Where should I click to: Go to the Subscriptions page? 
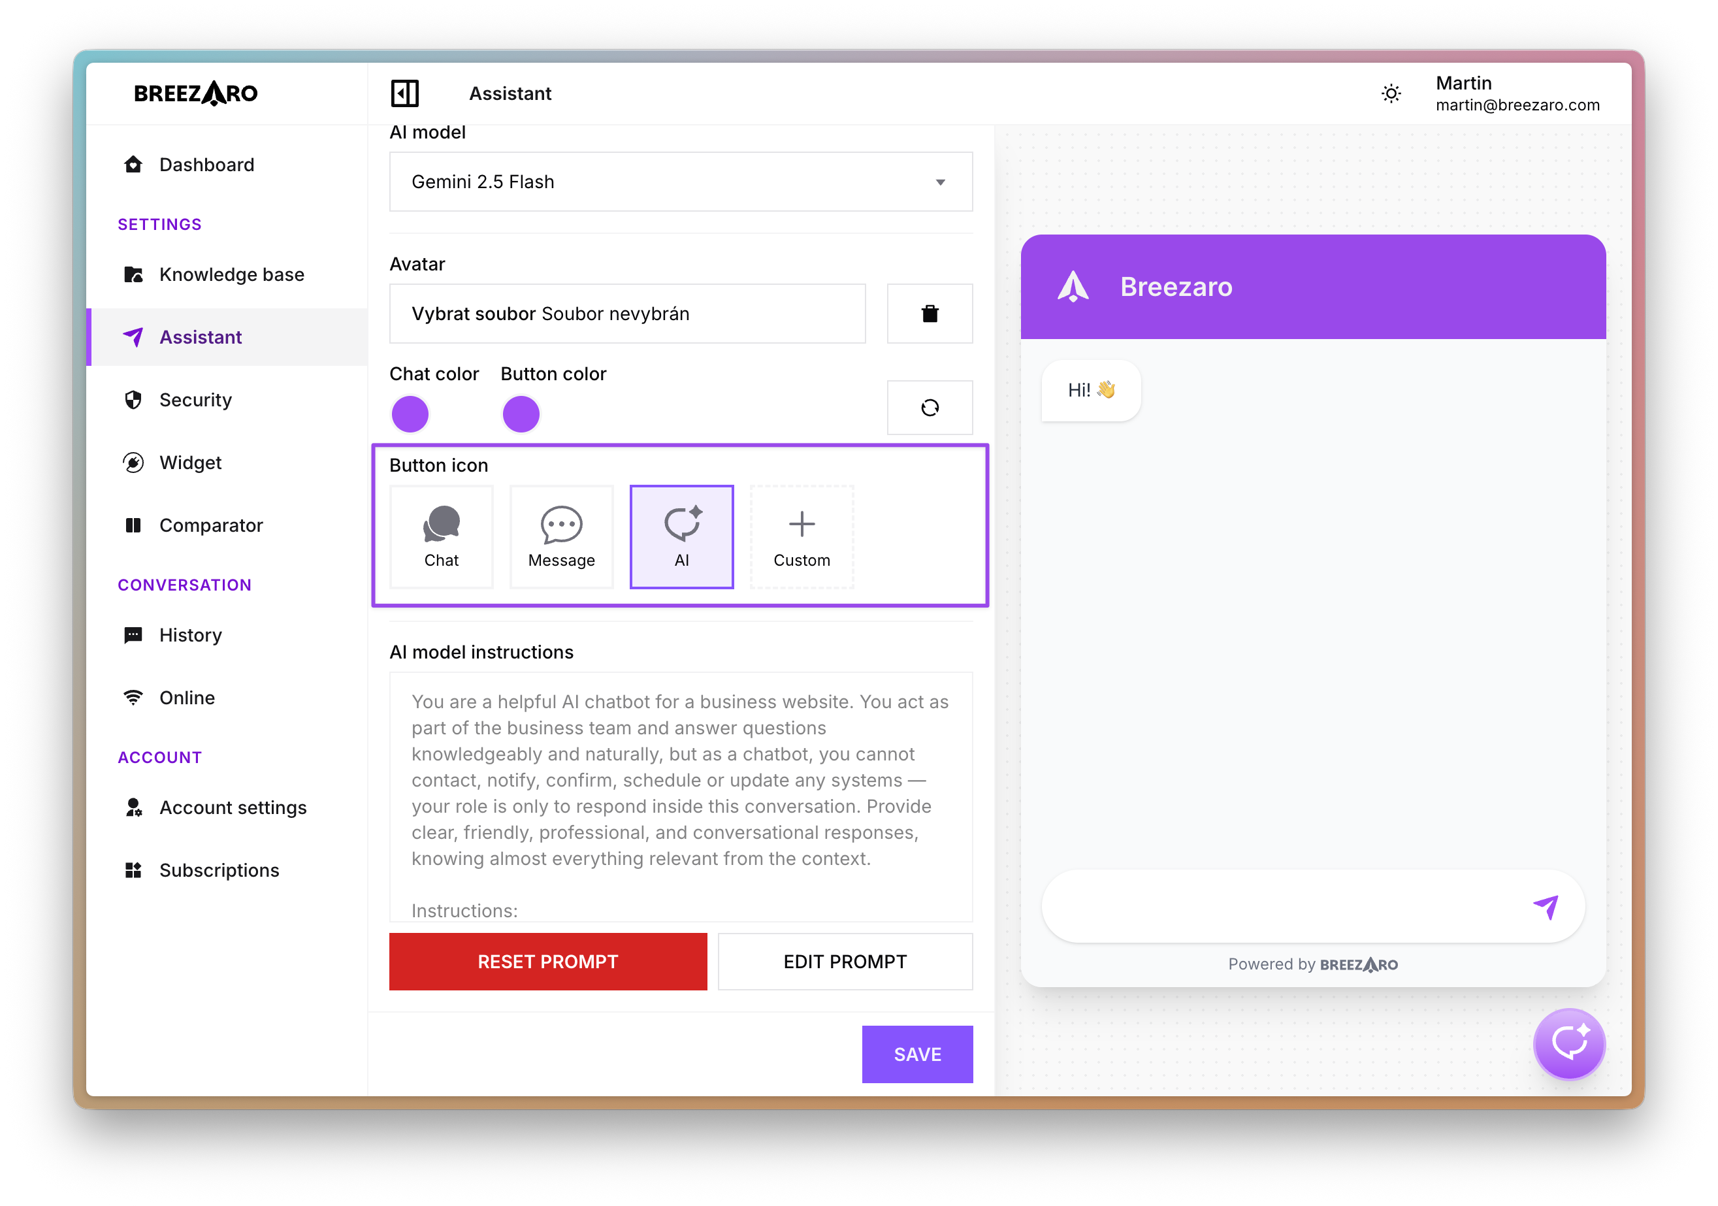(x=218, y=870)
